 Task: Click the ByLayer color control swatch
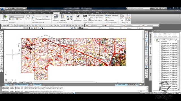pos(82,28)
